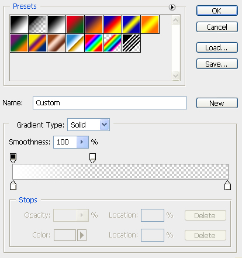Pick the violet to orange gradient preset
The image size is (242, 258).
[x=94, y=24]
